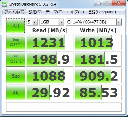The width and height of the screenshot is (128, 117).
Task: Click the CrystalDiskMark app icon in title bar
Action: [5, 4]
